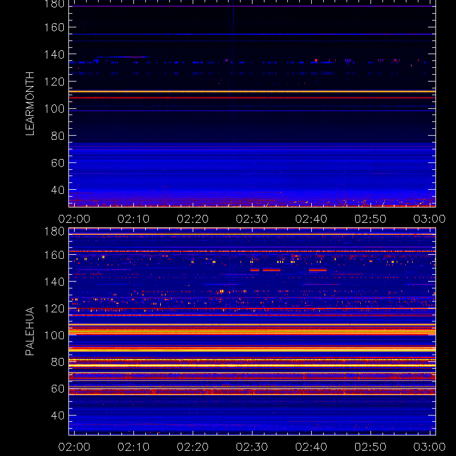Click 40 frequency label on Palehua plot
This screenshot has height=456, width=456.
click(58, 416)
